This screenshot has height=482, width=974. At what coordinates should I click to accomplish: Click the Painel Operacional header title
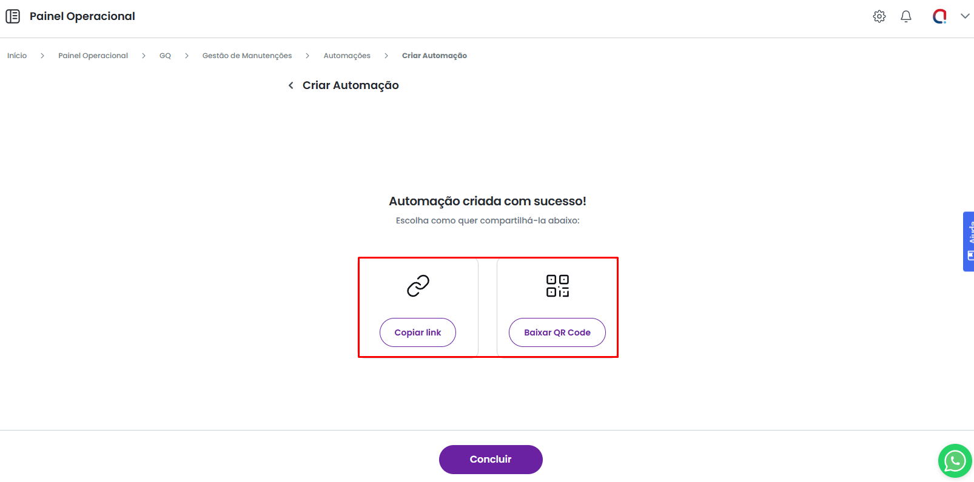point(82,16)
